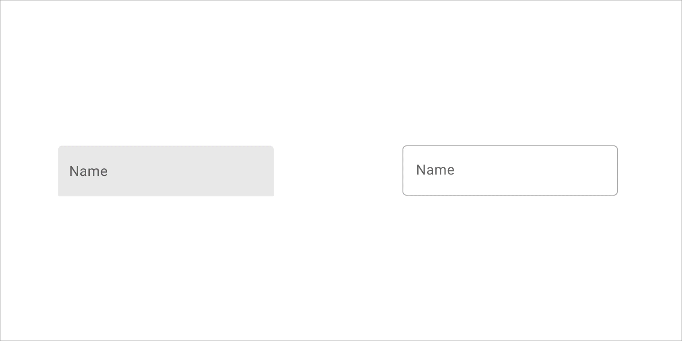Place cursor in gray background Name field

[166, 171]
